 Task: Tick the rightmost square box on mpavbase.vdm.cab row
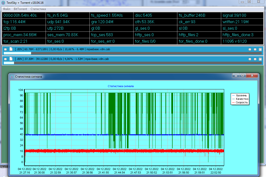[260, 59]
